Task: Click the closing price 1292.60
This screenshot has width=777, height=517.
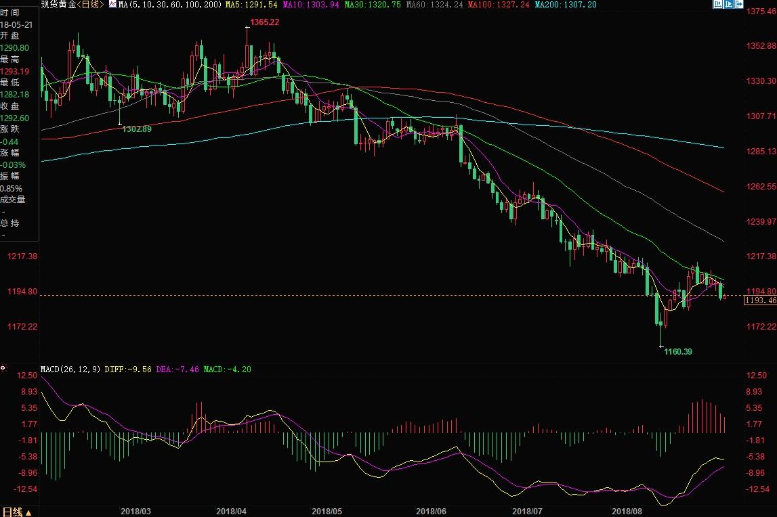Action: [x=15, y=118]
